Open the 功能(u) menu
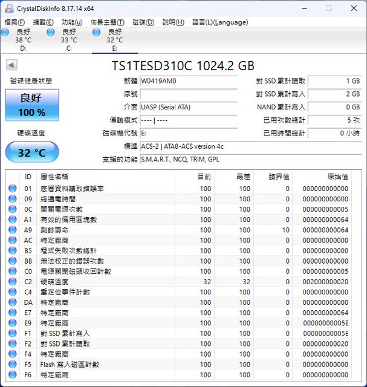Viewport: 367px width, 387px height. [72, 22]
